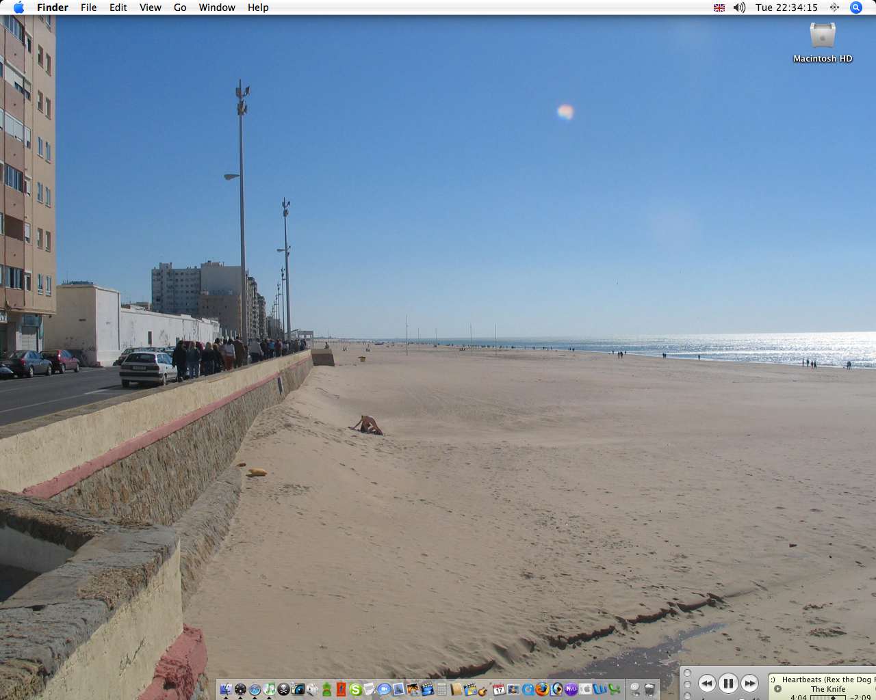
Task: Open Macintosh HD desktop drive icon
Action: point(823,41)
